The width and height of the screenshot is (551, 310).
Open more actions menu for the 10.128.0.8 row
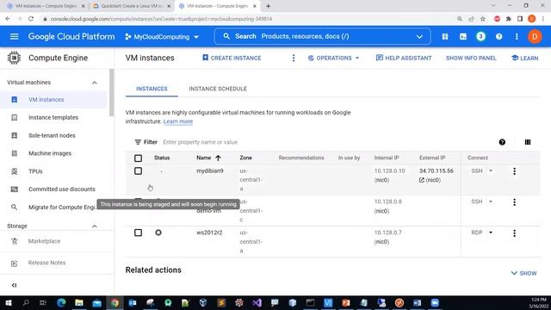click(x=515, y=202)
